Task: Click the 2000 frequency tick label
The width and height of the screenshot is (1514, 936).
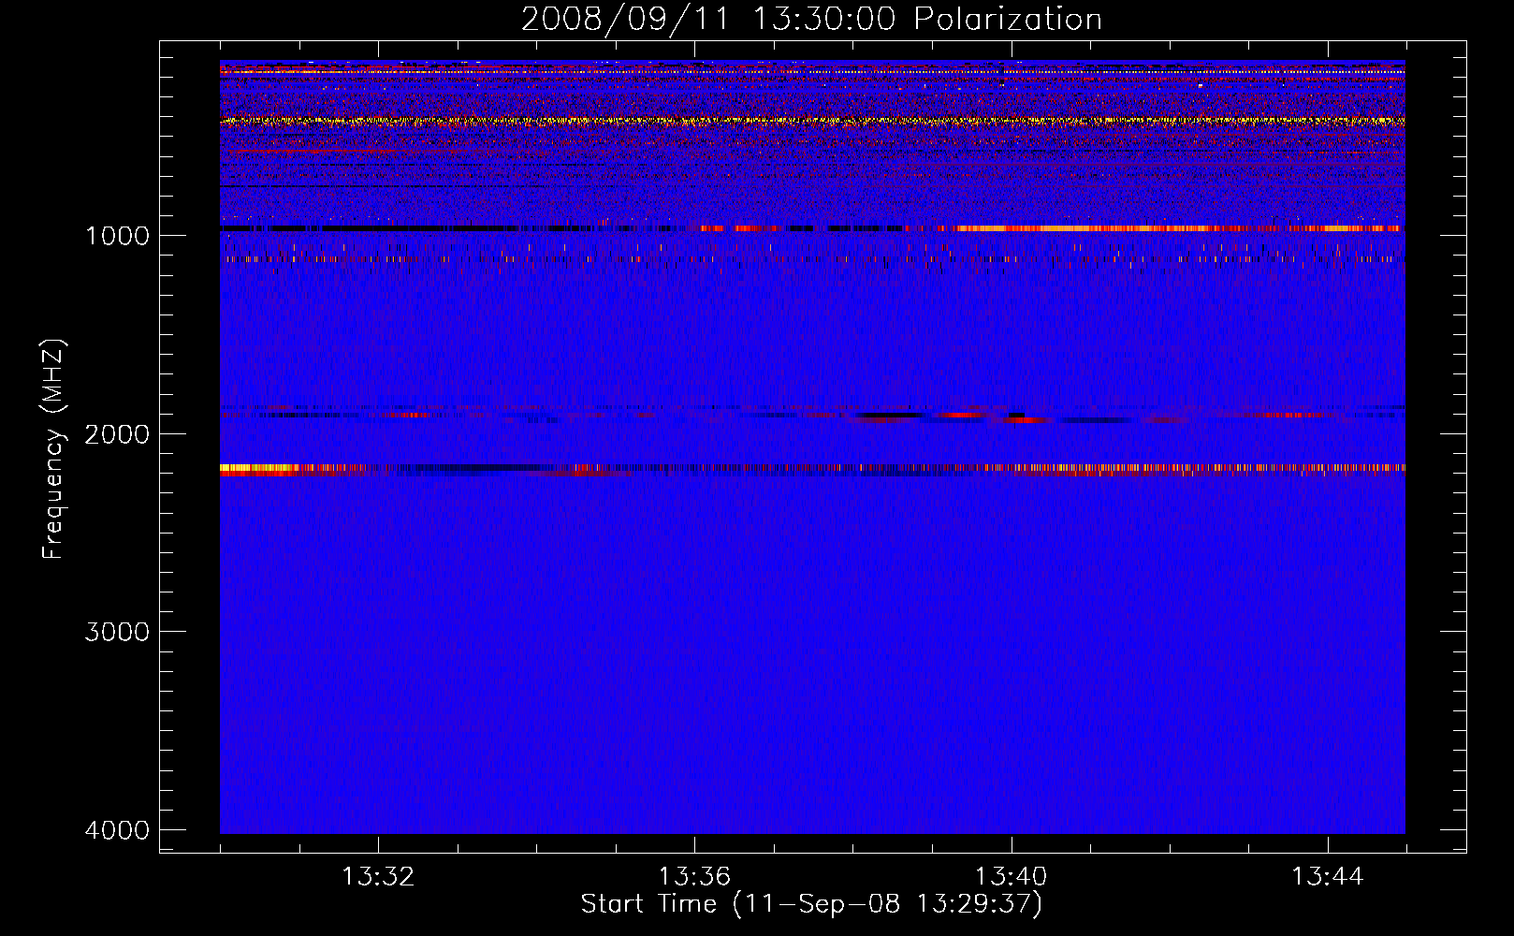Action: pyautogui.click(x=117, y=434)
